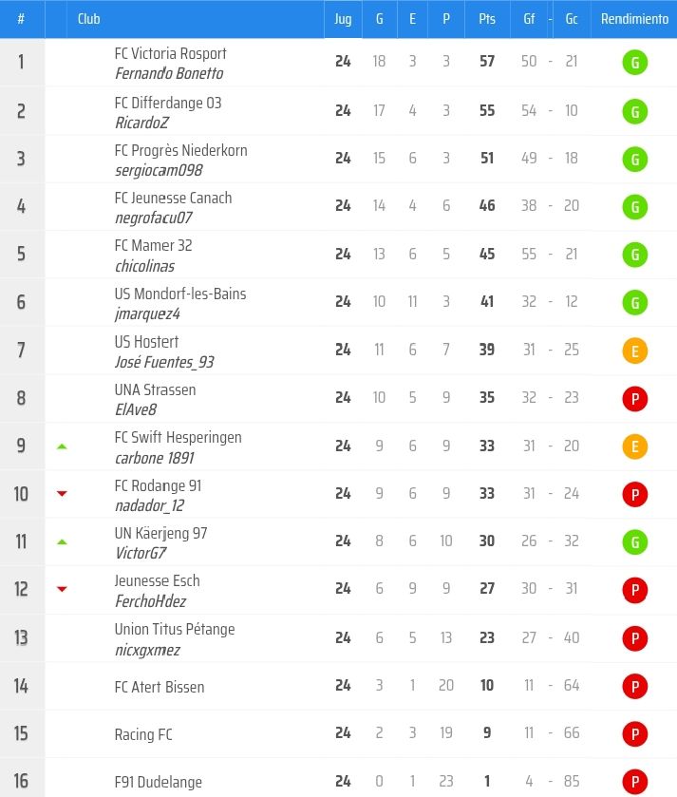Sort by Jug column header

[x=343, y=19]
